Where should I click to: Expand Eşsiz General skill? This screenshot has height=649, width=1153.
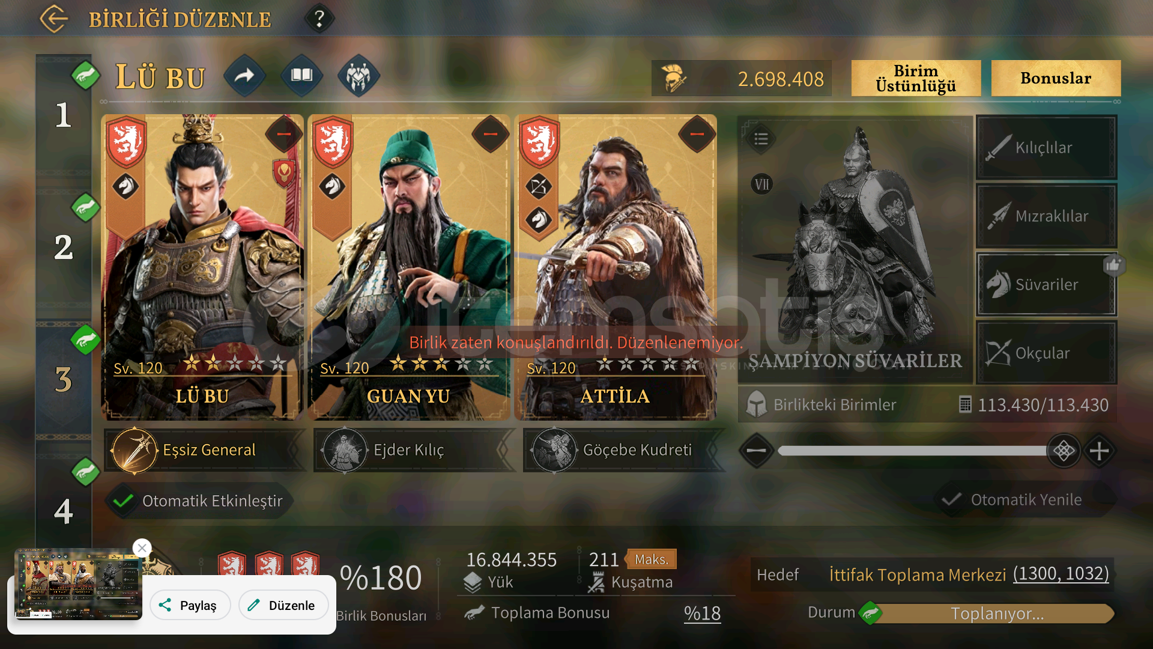[x=204, y=450]
